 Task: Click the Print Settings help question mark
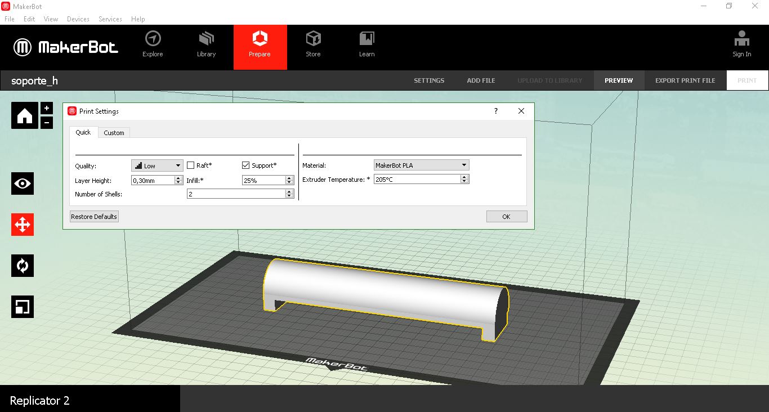(x=495, y=111)
